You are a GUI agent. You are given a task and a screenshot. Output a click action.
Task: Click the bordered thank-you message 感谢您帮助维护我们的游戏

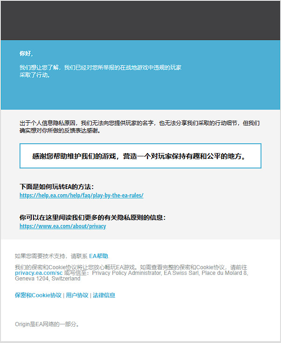click(x=140, y=156)
